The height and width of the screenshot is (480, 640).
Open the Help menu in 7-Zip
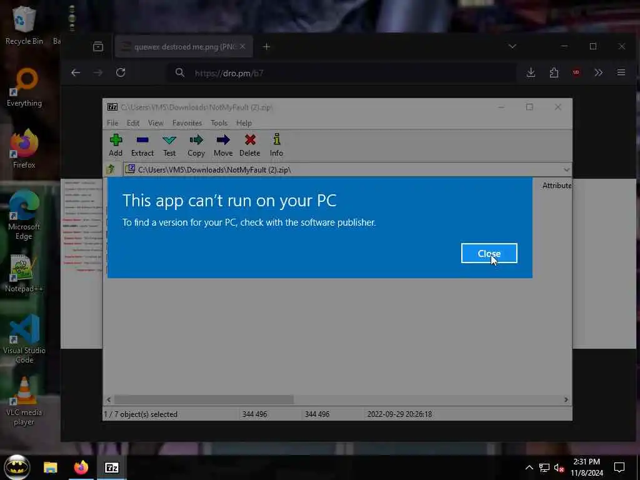(244, 123)
